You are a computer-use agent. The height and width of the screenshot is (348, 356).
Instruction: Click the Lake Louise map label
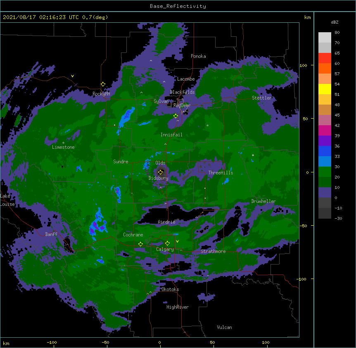(x=7, y=200)
